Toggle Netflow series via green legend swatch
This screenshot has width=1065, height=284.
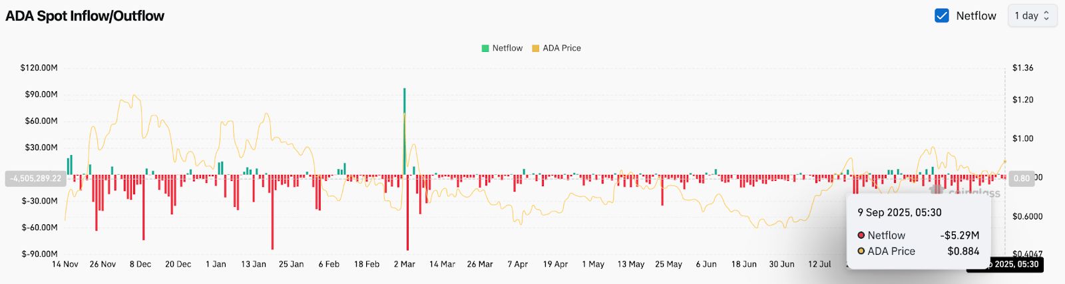(485, 48)
